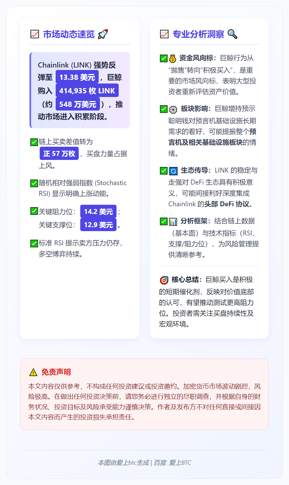The height and width of the screenshot is (485, 289).
Task: Click the bold text 言机及相关基础设施板块
Action: point(205,142)
